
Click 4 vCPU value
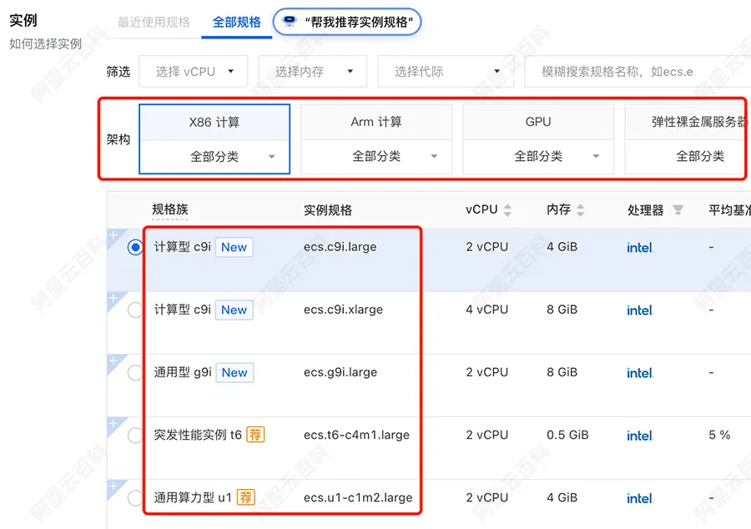[487, 310]
